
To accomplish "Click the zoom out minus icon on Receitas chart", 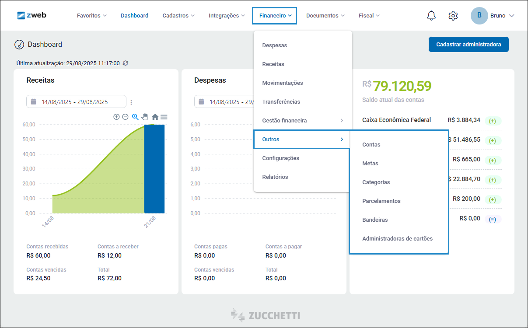I will 125,117.
